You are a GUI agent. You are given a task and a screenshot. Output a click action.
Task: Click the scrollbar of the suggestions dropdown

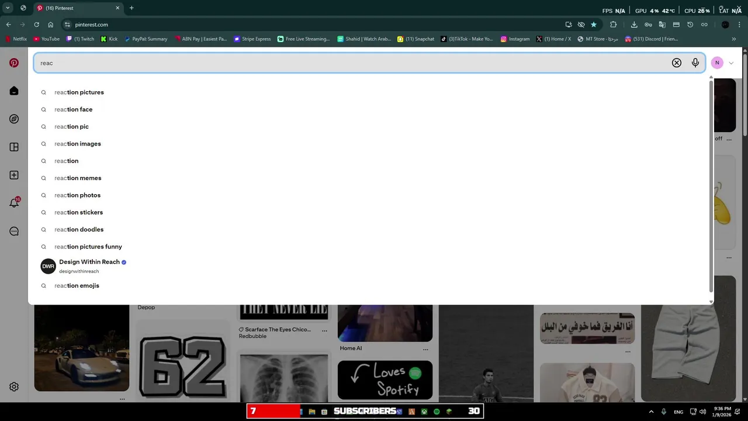tap(711, 187)
